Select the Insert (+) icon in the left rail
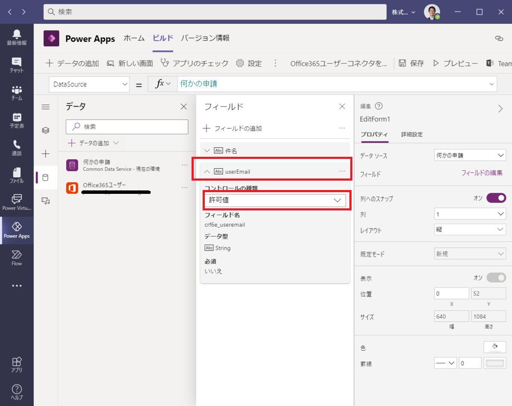The image size is (512, 406). tap(46, 154)
